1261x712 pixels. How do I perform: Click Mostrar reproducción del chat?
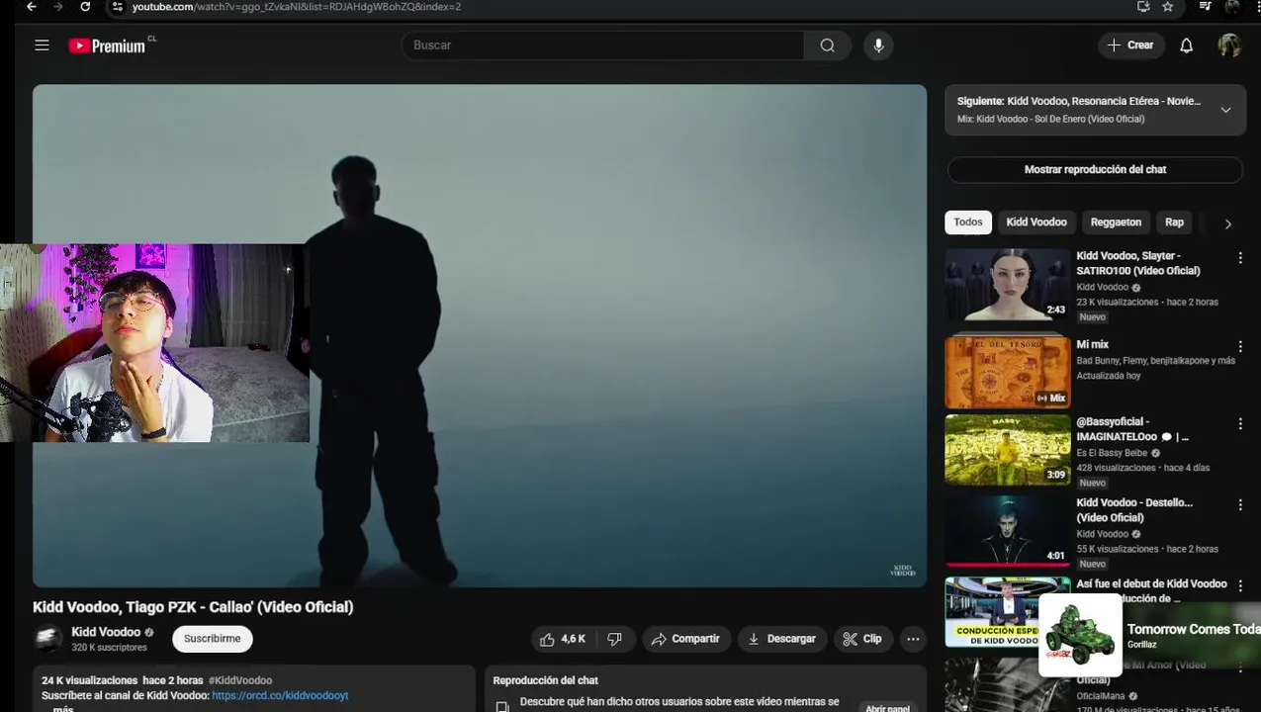(1095, 170)
